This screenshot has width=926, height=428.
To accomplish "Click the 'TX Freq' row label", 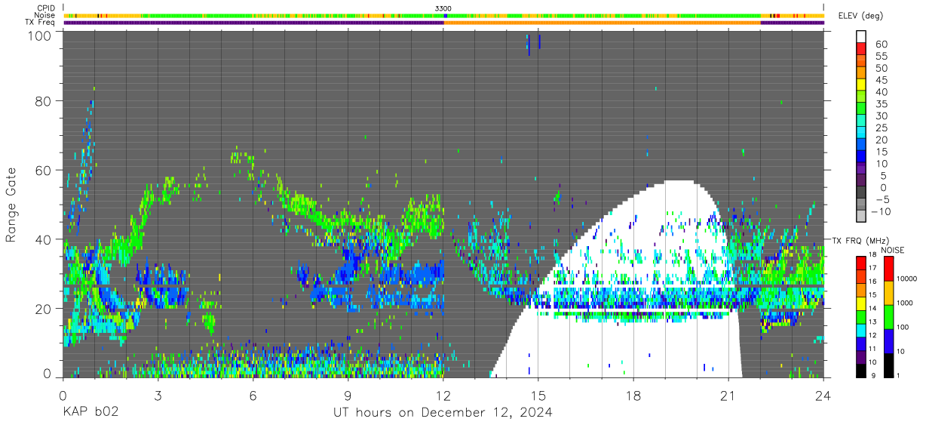I will [41, 22].
